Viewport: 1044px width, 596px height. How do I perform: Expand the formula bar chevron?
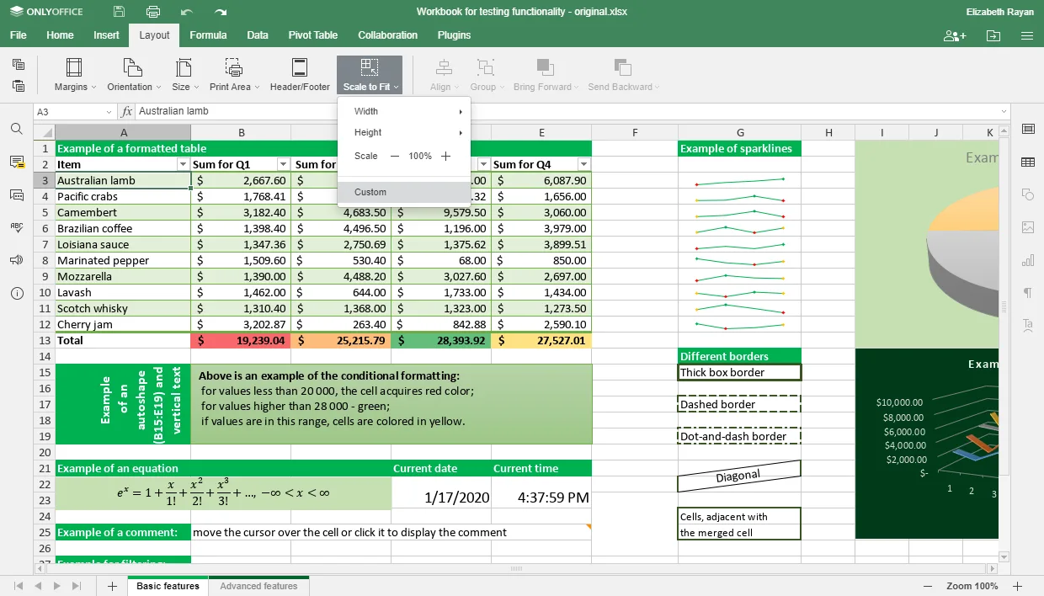pos(1004,112)
